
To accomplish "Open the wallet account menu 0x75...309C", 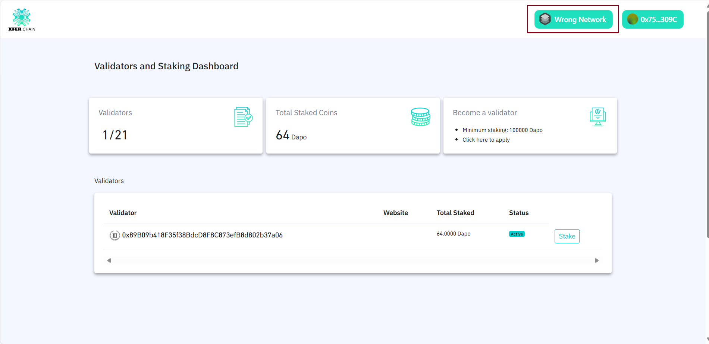I will [x=653, y=19].
